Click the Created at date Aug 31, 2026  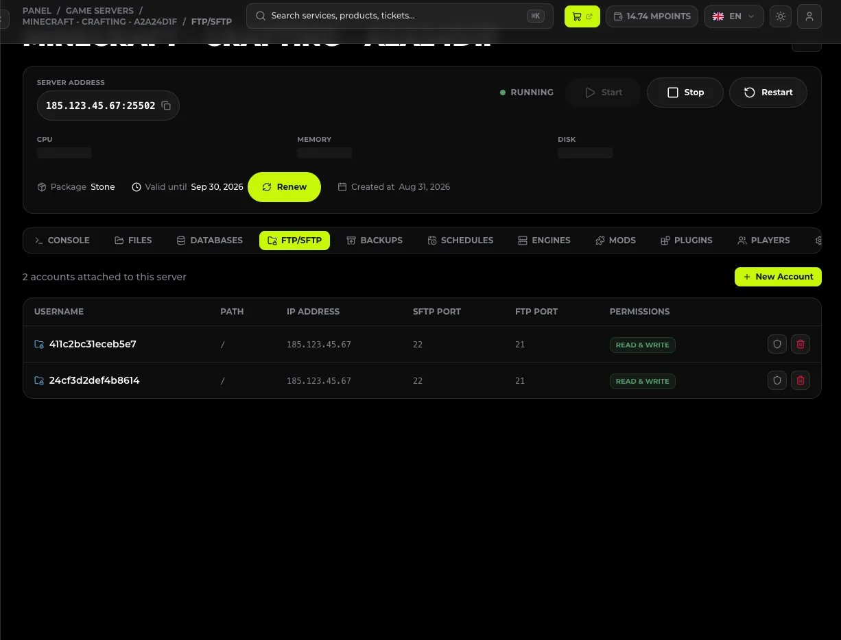[424, 187]
